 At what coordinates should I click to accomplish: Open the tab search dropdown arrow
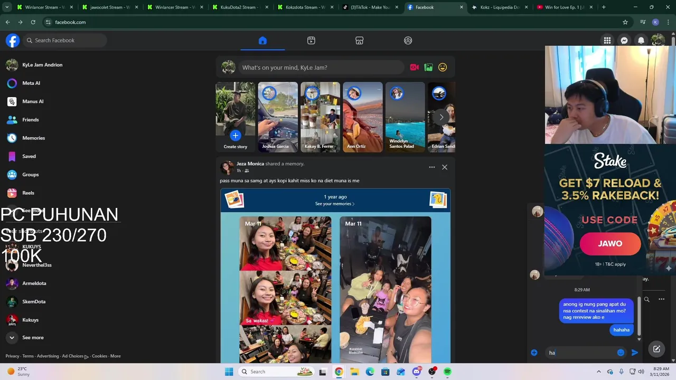pyautogui.click(x=7, y=7)
